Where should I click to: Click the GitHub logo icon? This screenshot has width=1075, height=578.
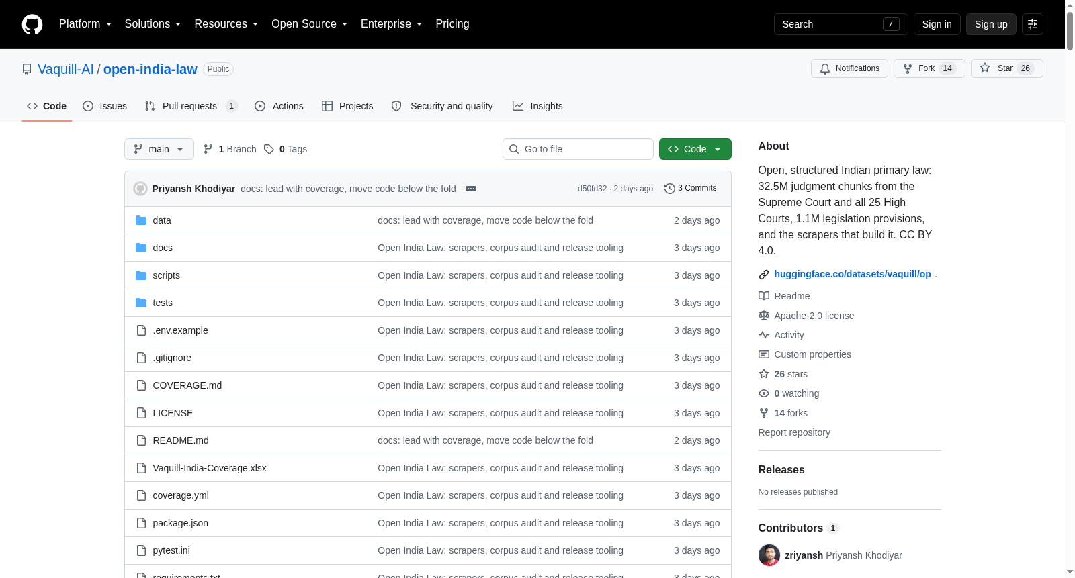(x=32, y=24)
